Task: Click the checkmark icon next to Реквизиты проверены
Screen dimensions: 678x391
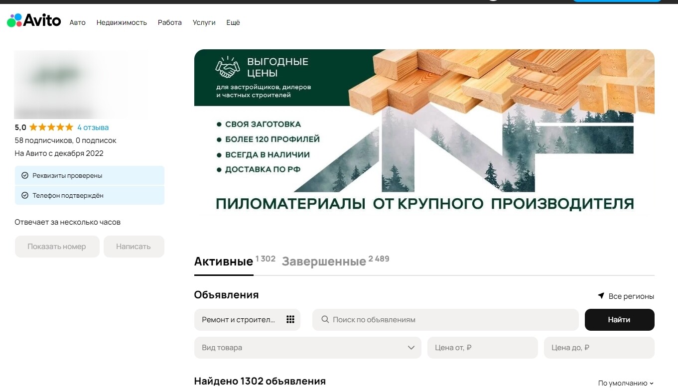Action: [24, 176]
